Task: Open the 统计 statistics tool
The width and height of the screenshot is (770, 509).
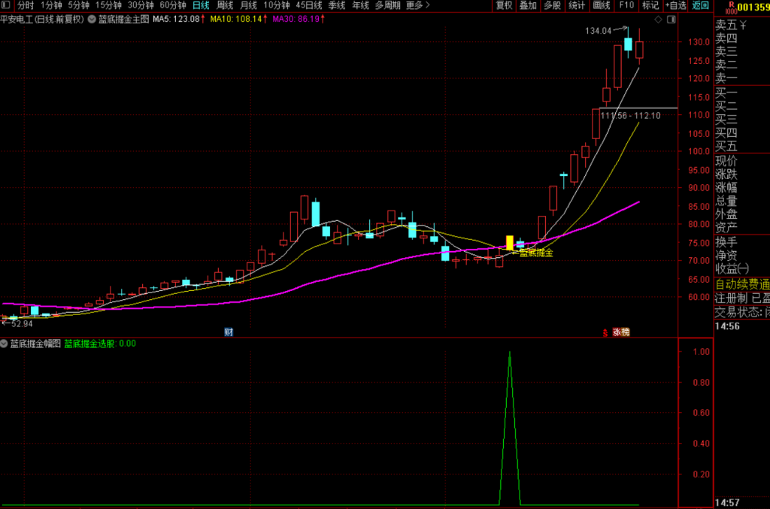Action: [577, 5]
